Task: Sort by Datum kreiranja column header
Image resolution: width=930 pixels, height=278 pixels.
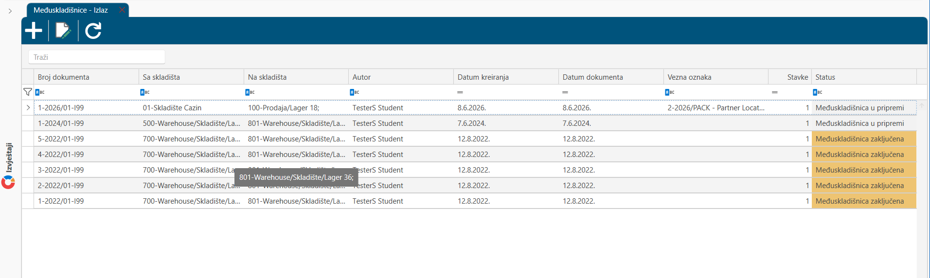Action: click(x=506, y=77)
